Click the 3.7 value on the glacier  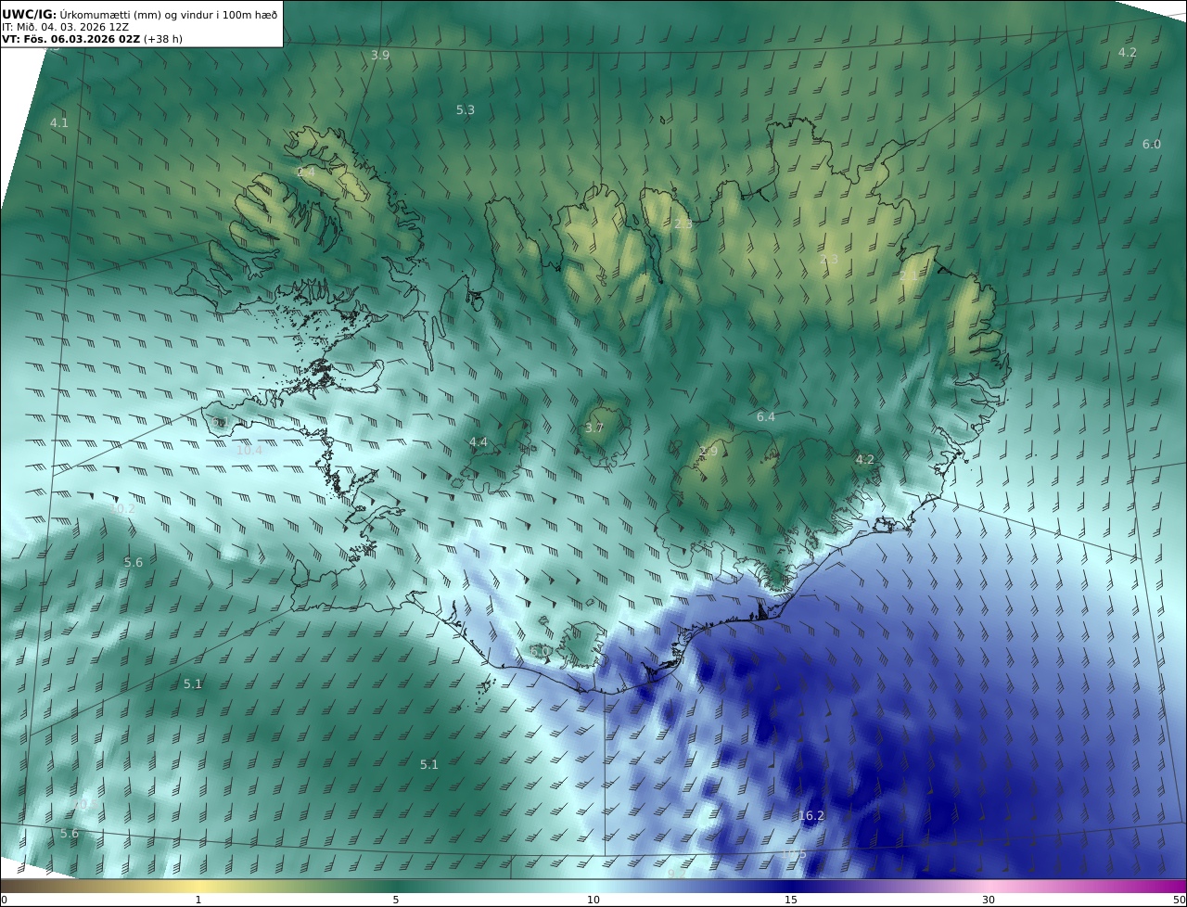594,428
